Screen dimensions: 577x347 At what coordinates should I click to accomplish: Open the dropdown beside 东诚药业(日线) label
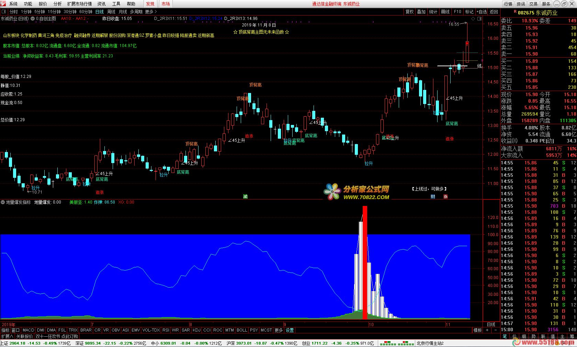click(32, 19)
